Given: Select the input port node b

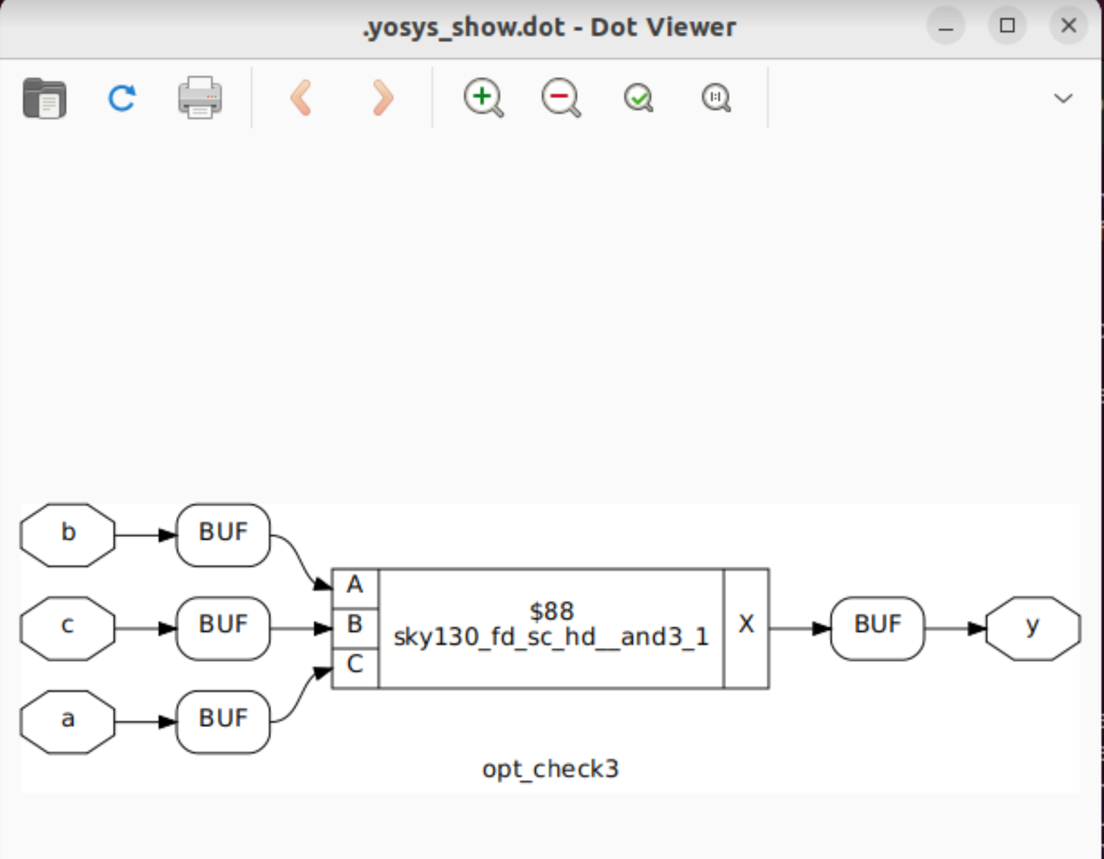Looking at the screenshot, I should [67, 533].
